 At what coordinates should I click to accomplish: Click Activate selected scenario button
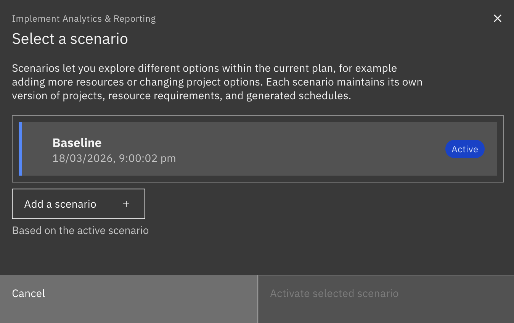(x=386, y=299)
